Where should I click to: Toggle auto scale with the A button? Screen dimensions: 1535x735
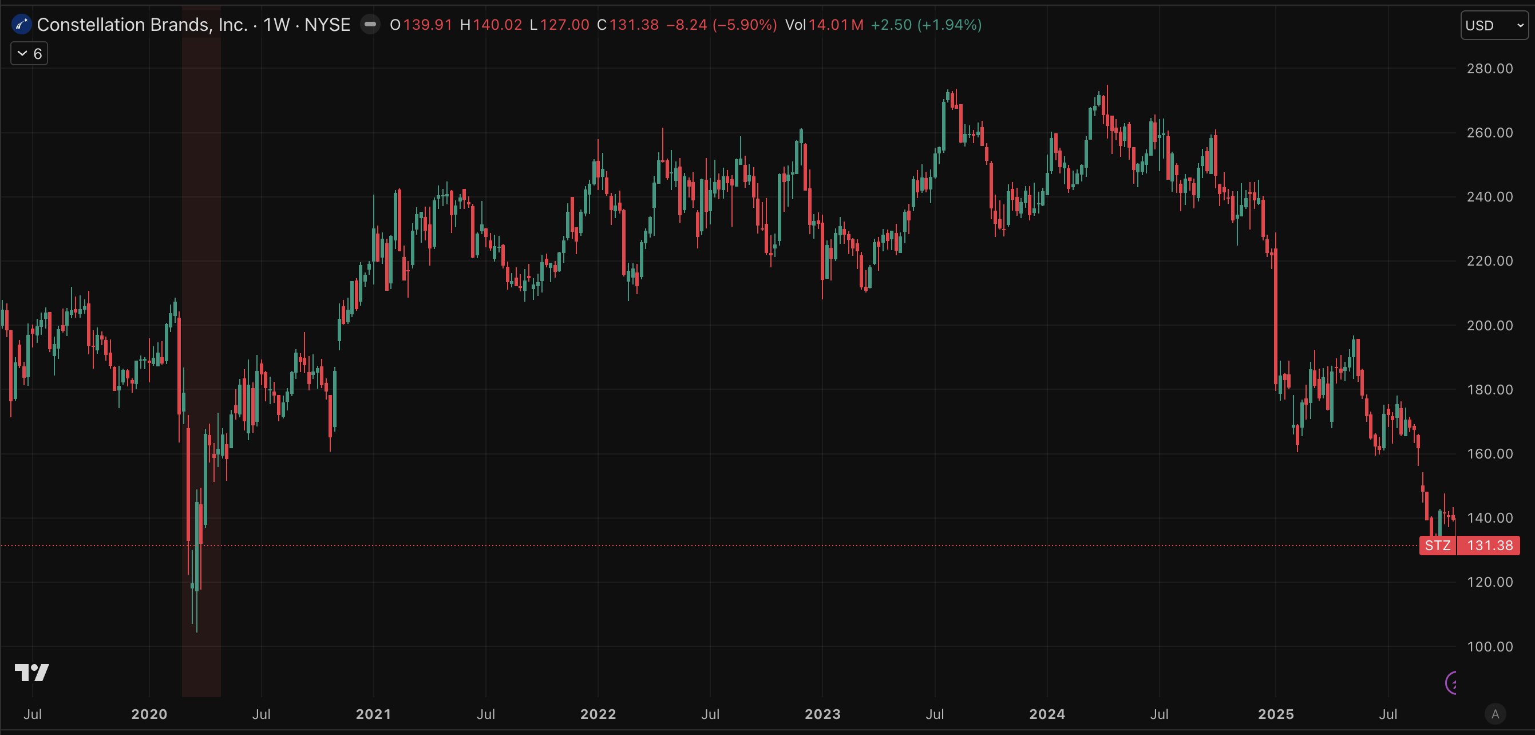[1494, 714]
